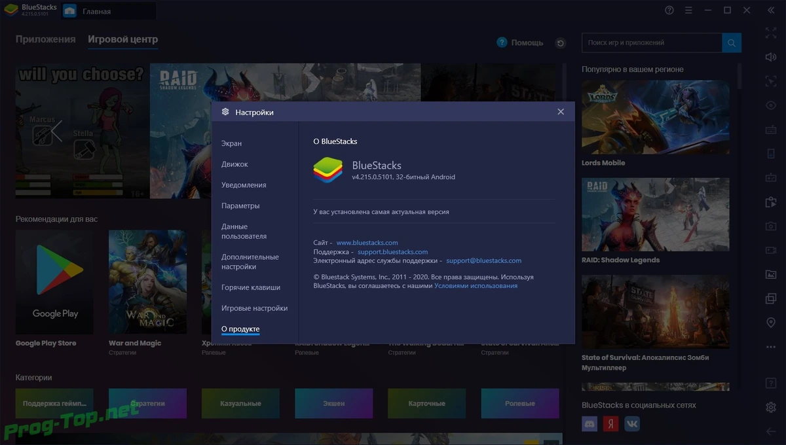Click the macro recorder icon in sidebar
Screen dimensions: 786x445
(x=771, y=202)
